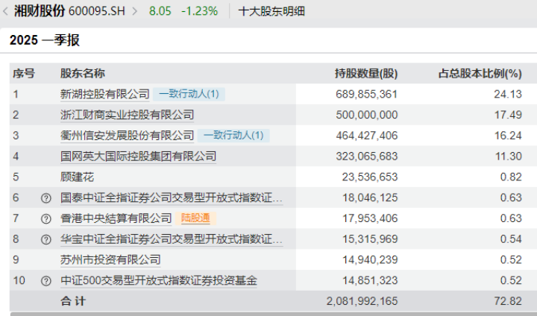Open help icon for row 7 香港中央结算
The image size is (537, 316).
point(46,218)
